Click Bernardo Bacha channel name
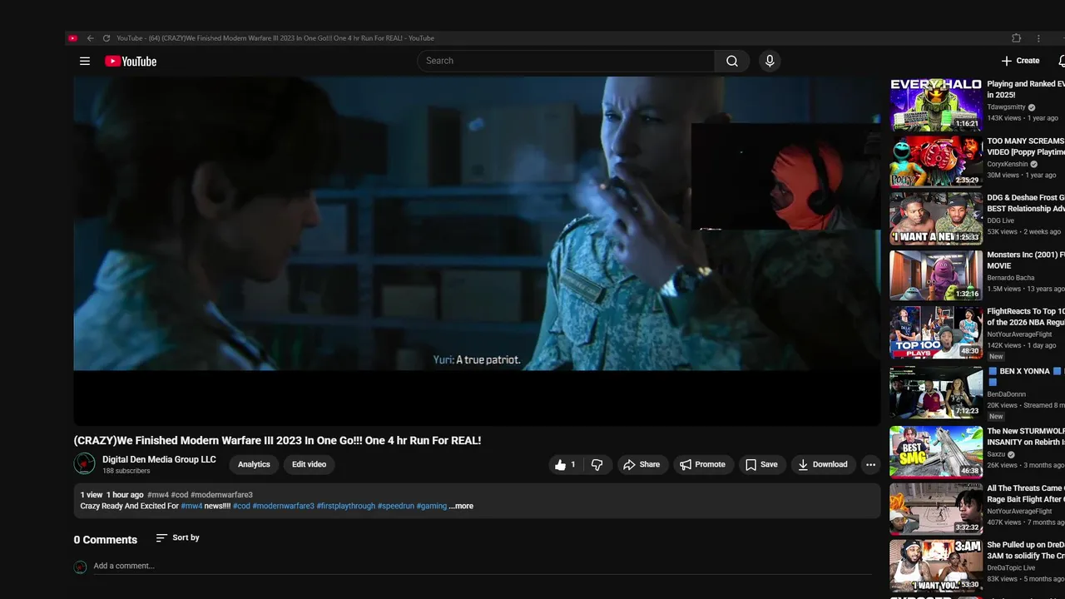 [x=1011, y=278]
